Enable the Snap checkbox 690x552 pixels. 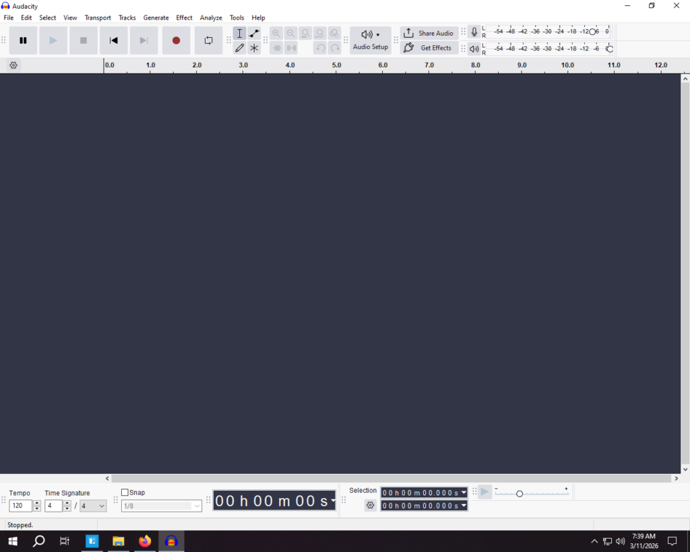pos(125,493)
